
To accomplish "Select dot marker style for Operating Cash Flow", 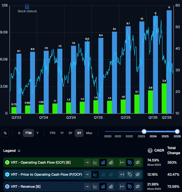I will tap(87, 162).
